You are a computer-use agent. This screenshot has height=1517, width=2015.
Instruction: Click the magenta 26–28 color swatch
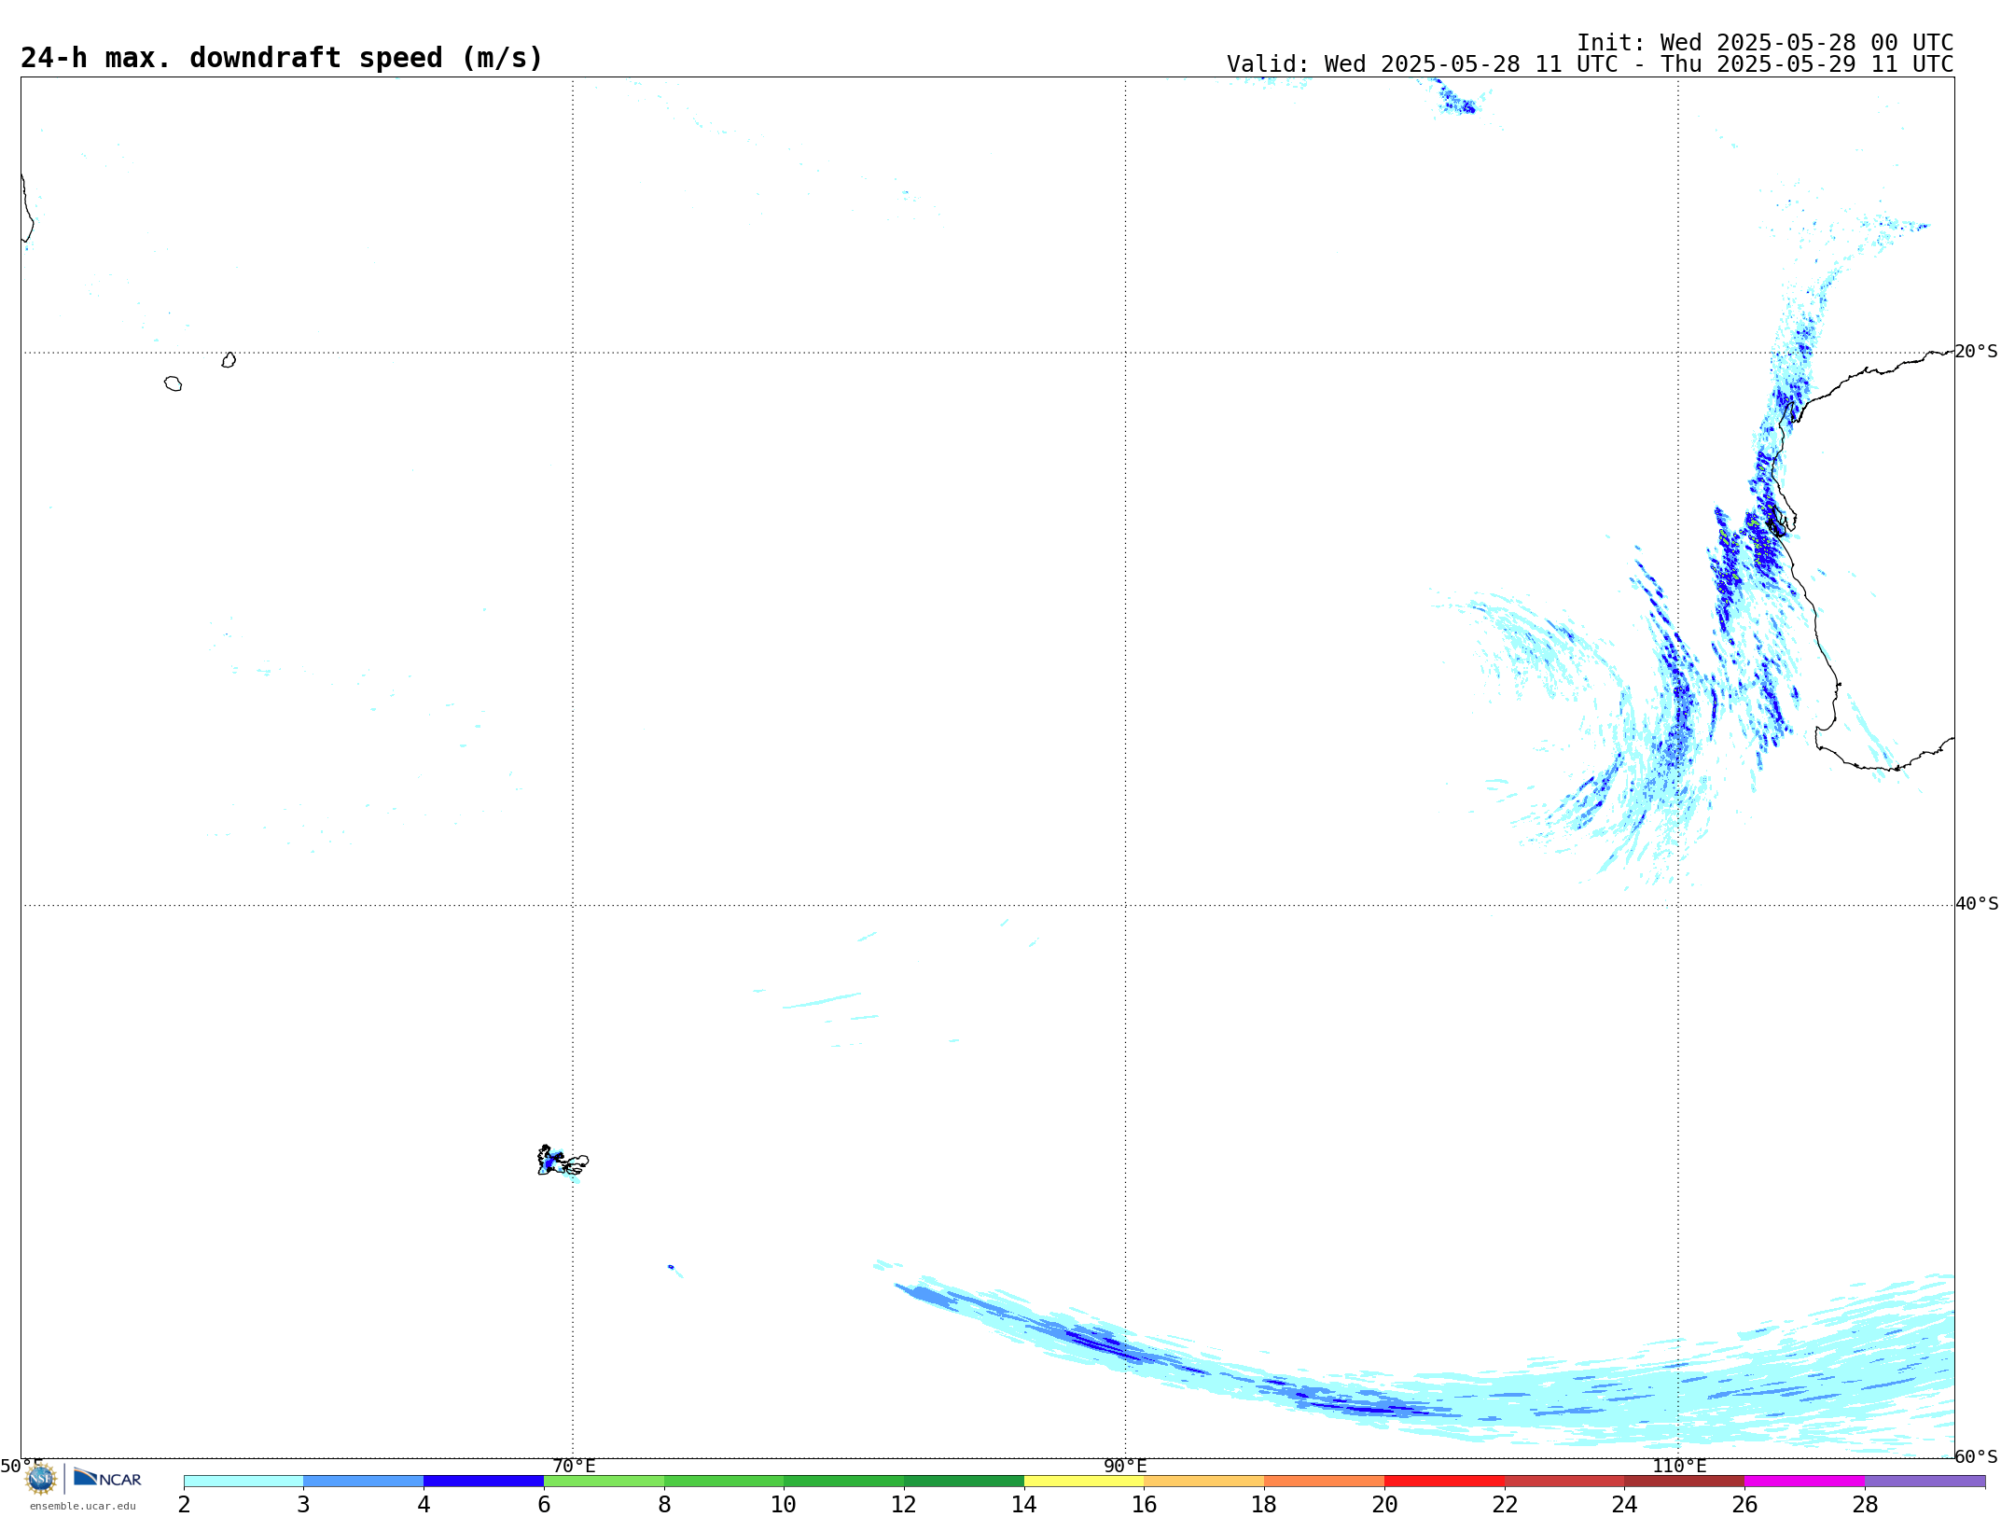(1805, 1482)
